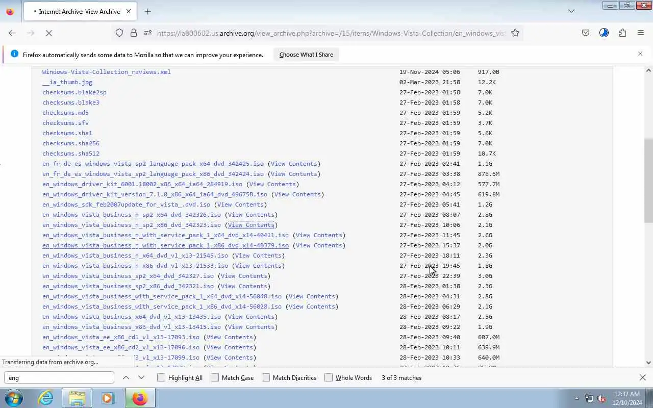
Task: Click the page scrollbar up arrow
Action: pos(648,71)
